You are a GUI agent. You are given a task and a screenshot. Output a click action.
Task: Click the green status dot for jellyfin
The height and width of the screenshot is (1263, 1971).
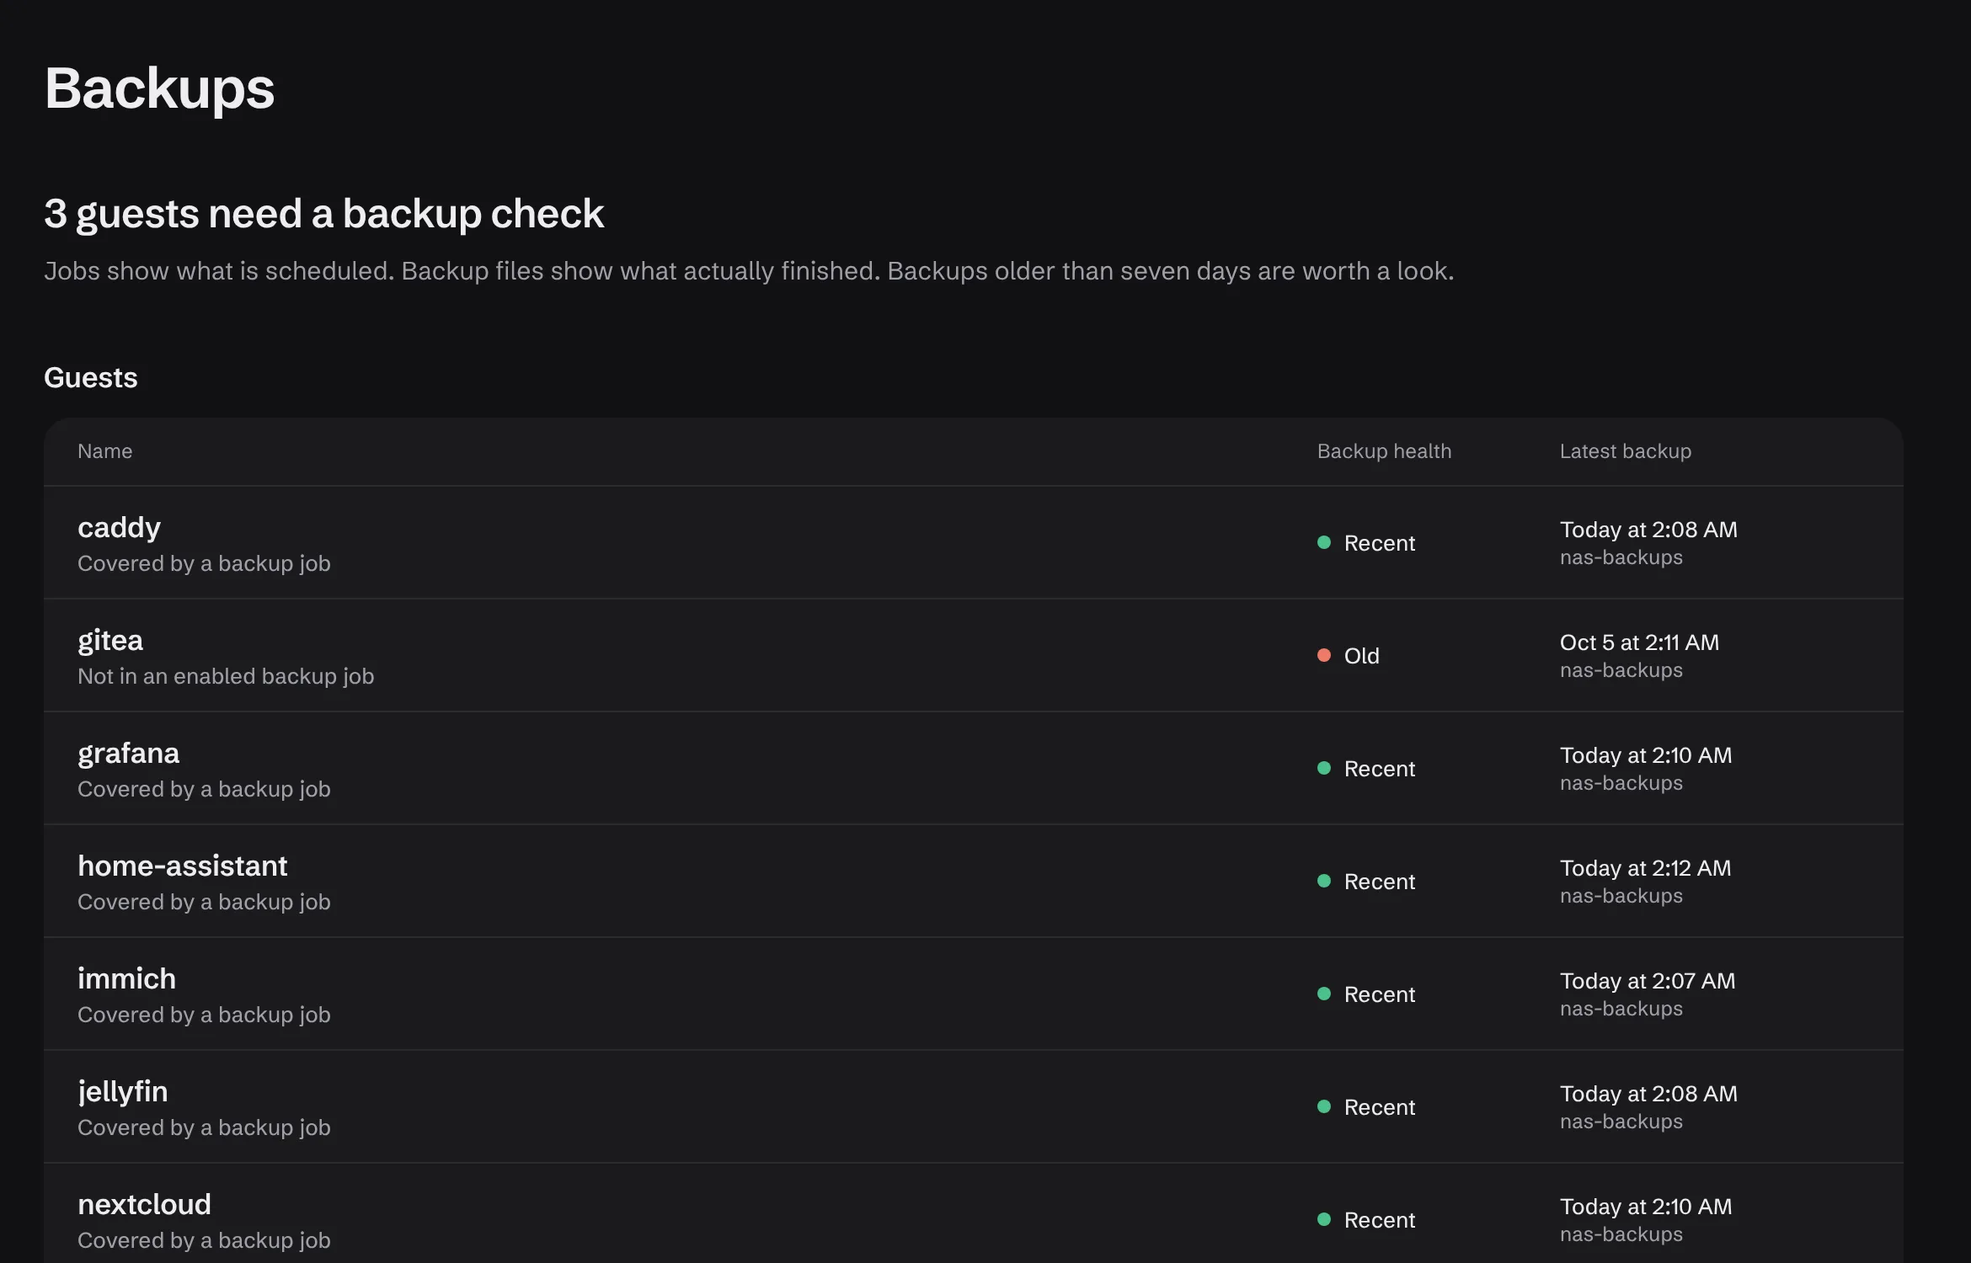pyautogui.click(x=1324, y=1107)
